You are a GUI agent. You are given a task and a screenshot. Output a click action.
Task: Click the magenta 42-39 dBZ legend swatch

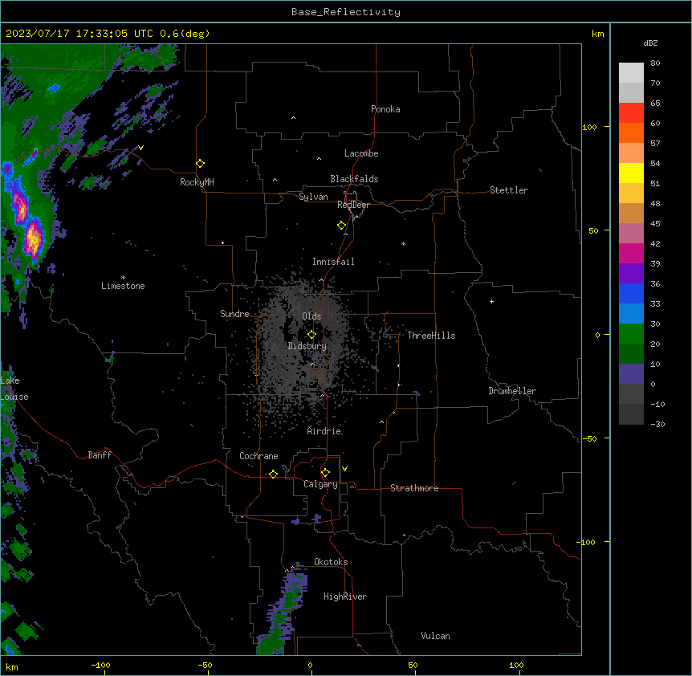[631, 253]
